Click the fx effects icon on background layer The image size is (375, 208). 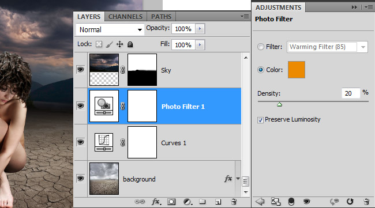[x=228, y=179]
